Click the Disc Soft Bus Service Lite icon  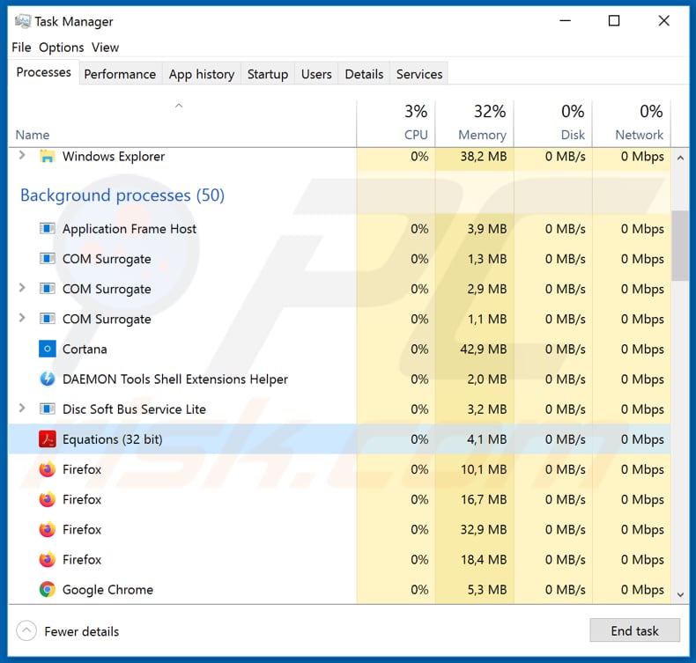coord(47,409)
